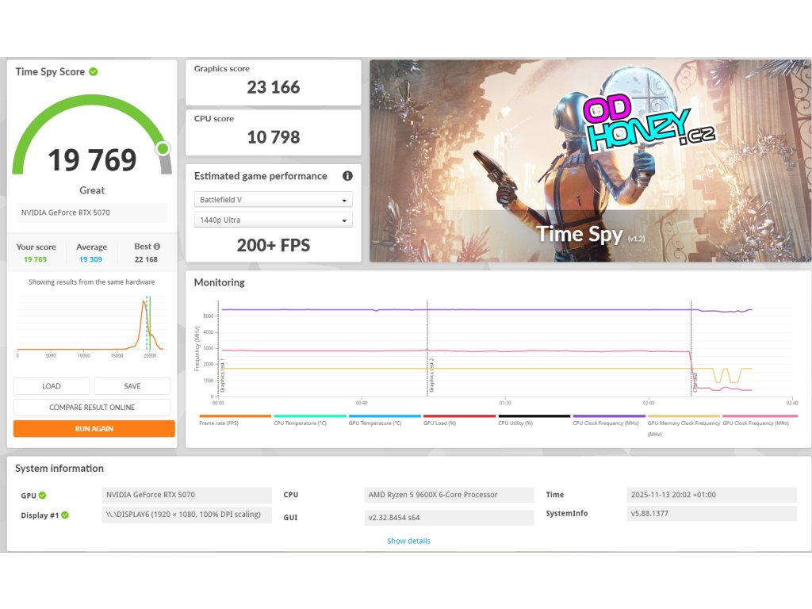This screenshot has width=812, height=609.
Task: Click the Great rating label
Action: (92, 190)
